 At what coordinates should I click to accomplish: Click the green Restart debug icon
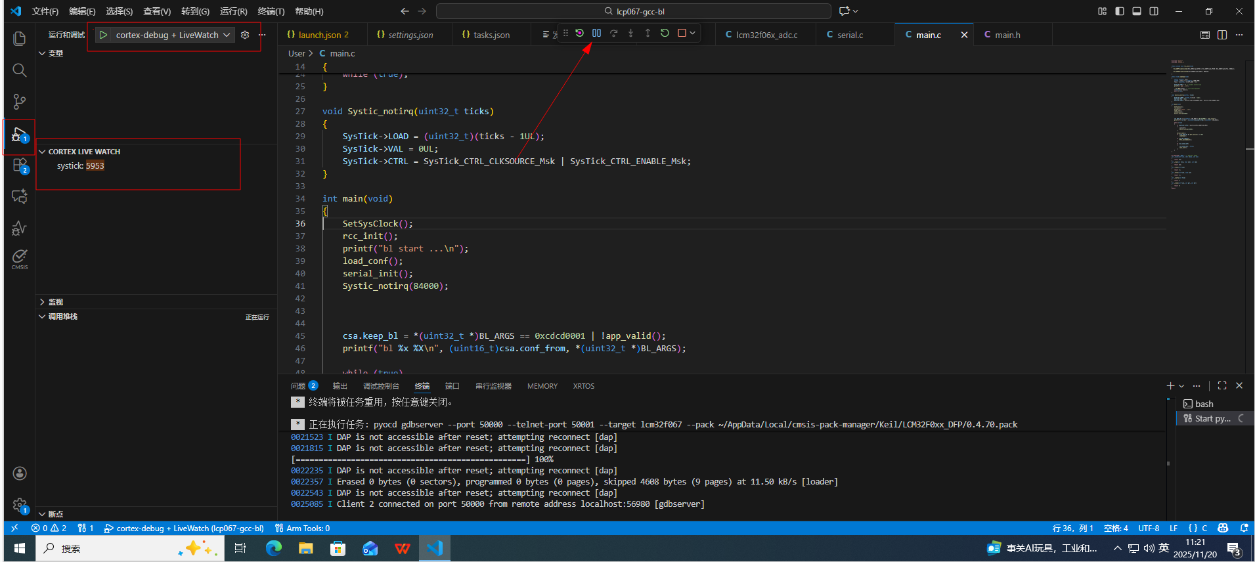pyautogui.click(x=665, y=33)
